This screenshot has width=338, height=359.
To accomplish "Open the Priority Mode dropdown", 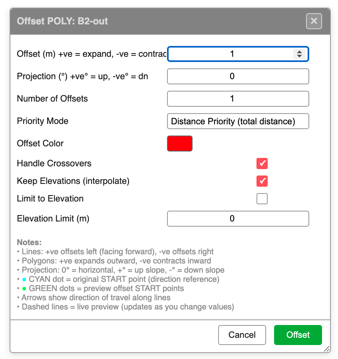I will click(x=238, y=121).
